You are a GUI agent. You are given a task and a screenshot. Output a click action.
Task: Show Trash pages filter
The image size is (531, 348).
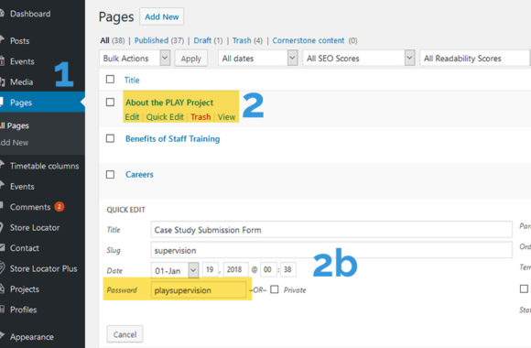tap(242, 40)
